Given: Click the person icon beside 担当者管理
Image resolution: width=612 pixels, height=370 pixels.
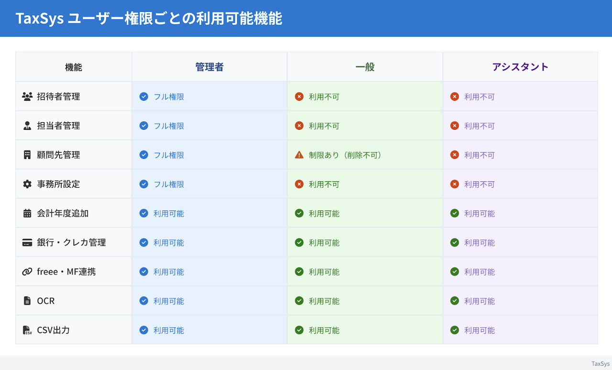Looking at the screenshot, I should click(27, 126).
